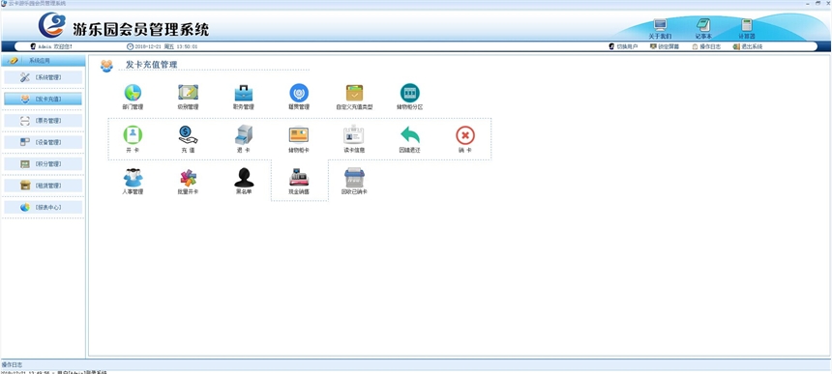Click 锁定屏幕 lock screen button
This screenshot has width=832, height=374.
coord(665,46)
